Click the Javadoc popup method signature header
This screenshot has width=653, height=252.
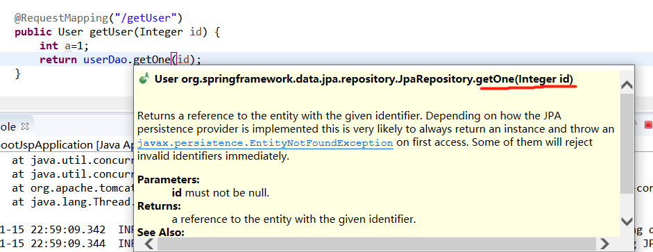point(364,78)
